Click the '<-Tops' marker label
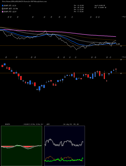 [x=124, y=17]
